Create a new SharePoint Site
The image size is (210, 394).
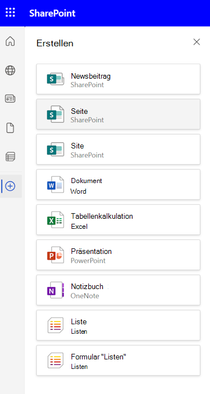(118, 150)
